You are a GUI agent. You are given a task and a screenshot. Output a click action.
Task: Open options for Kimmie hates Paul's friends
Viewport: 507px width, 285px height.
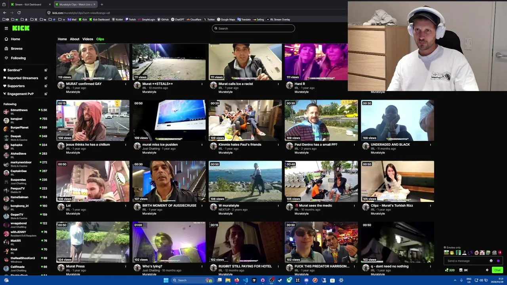click(278, 145)
